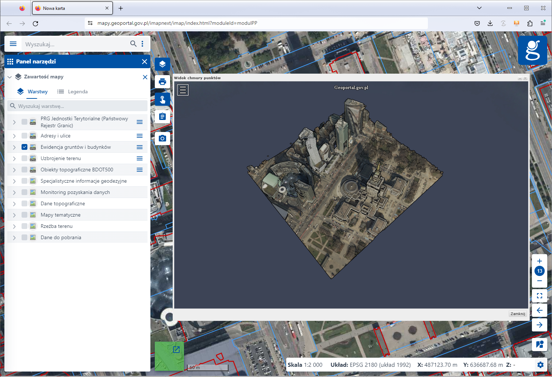Open the print map tool
Image resolution: width=552 pixels, height=377 pixels.
(x=162, y=82)
